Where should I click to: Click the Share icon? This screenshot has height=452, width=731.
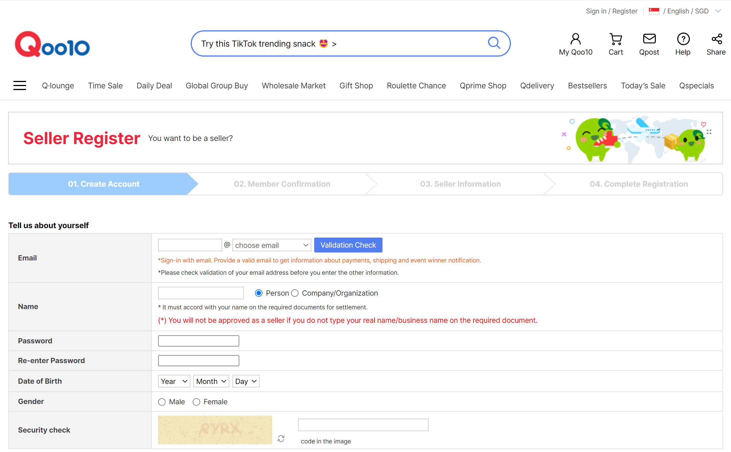(x=716, y=39)
